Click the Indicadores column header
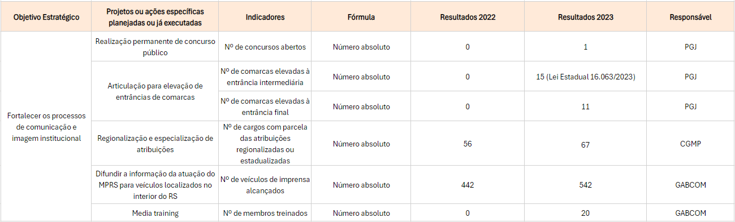This screenshot has width=735, height=222. click(x=265, y=17)
